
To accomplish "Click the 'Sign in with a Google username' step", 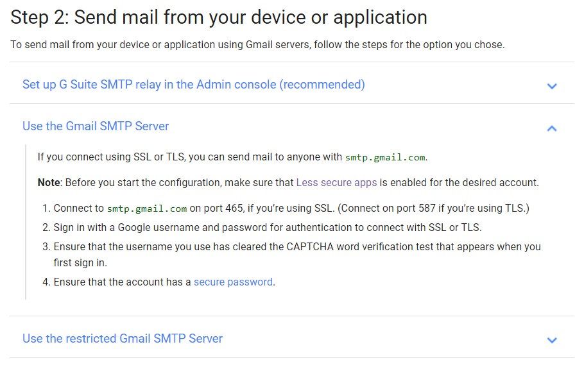I will (267, 227).
